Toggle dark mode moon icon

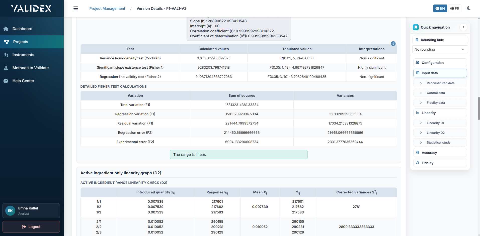click(x=468, y=8)
